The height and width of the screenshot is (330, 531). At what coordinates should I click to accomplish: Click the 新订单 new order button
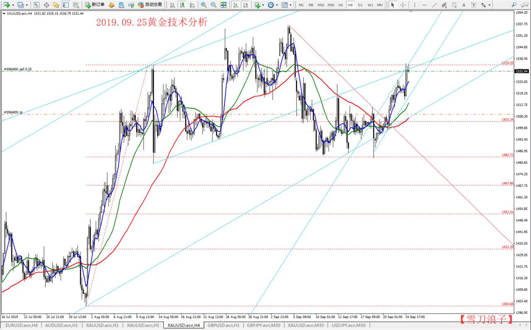coord(95,5)
